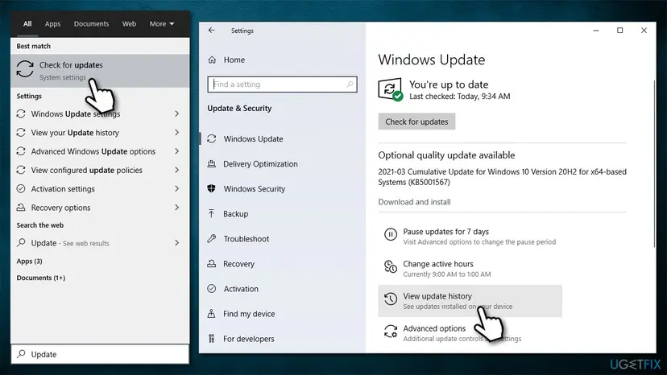This screenshot has height=375, width=667.
Task: Switch to the Apps search tab
Action: (52, 24)
